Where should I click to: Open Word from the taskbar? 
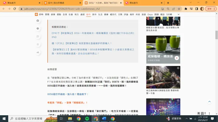pyautogui.click(x=104, y=119)
